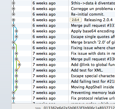The width and height of the screenshot is (115, 109).
Task: Select the 'Merge pull request #336' message
Action: 93,59
